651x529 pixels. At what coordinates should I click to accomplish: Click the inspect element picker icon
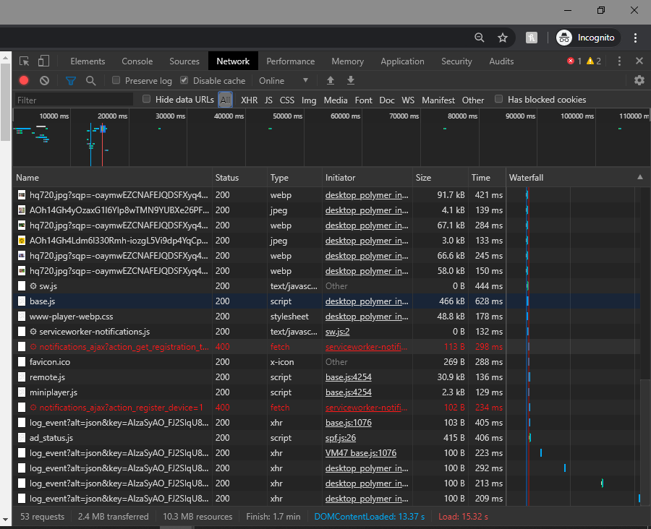pyautogui.click(x=25, y=61)
